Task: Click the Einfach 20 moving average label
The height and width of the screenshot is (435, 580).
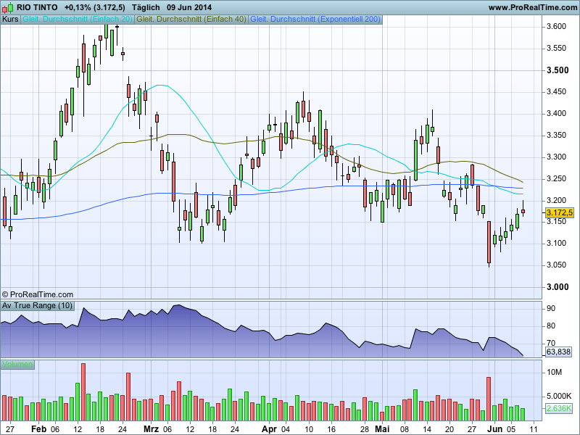Action: point(78,19)
